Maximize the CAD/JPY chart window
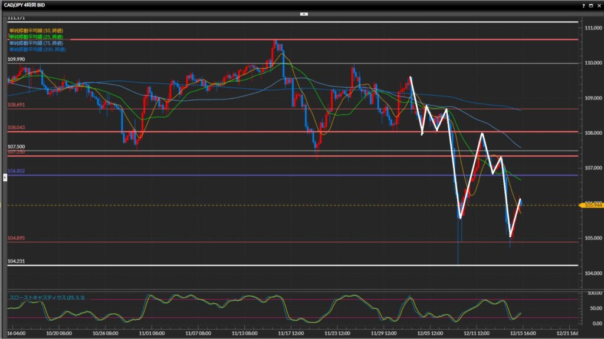 [x=591, y=5]
